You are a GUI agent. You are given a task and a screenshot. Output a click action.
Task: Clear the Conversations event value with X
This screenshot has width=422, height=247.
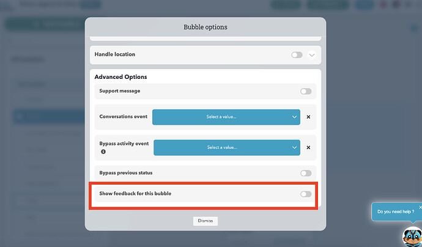pos(308,117)
